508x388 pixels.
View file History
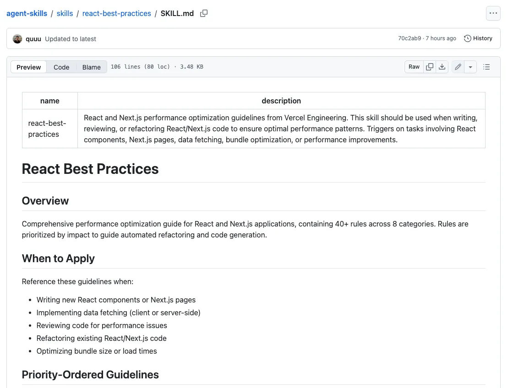478,38
